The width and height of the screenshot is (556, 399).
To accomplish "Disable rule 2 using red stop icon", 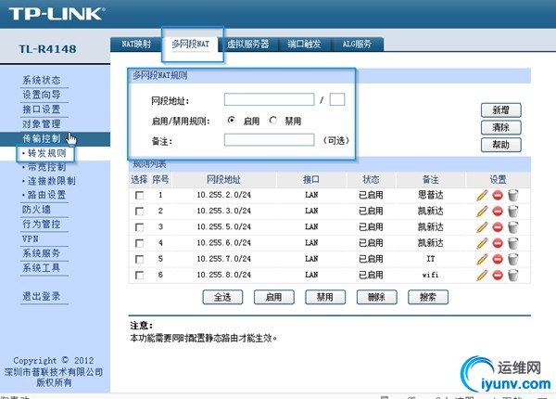I will (x=498, y=212).
